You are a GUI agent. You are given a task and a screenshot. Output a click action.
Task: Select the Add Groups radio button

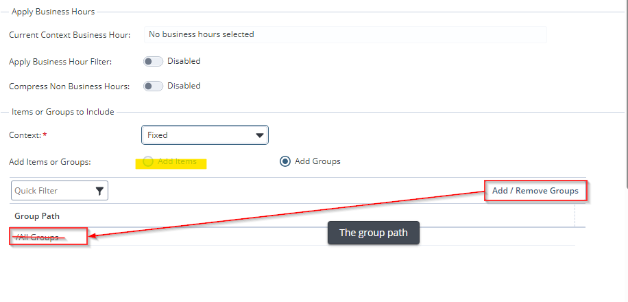coord(285,161)
